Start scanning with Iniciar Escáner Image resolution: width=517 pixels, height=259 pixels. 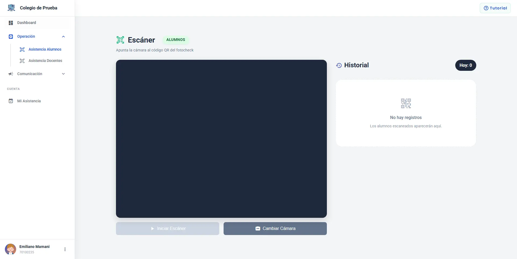pyautogui.click(x=167, y=229)
